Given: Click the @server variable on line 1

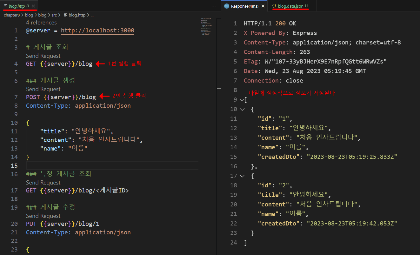Looking at the screenshot, I should (38, 30).
